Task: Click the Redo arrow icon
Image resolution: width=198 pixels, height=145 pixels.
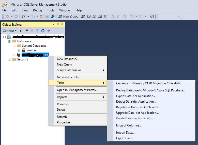Action: pos(141,17)
